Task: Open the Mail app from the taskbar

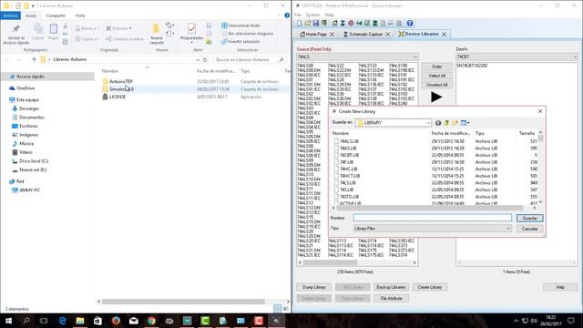Action: pos(134,321)
